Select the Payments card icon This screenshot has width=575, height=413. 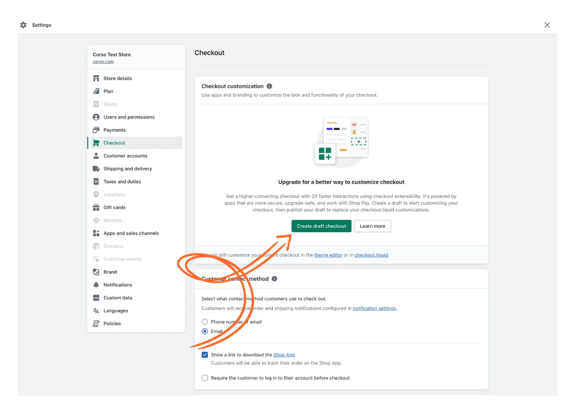tap(96, 130)
